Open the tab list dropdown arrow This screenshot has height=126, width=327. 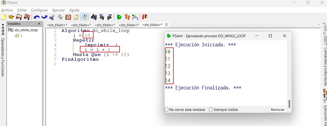319,25
